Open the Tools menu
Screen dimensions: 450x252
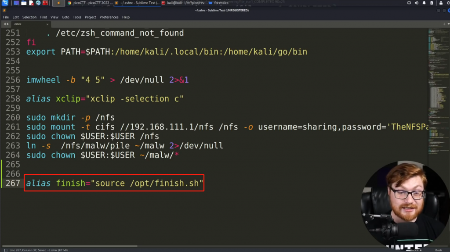point(77,17)
